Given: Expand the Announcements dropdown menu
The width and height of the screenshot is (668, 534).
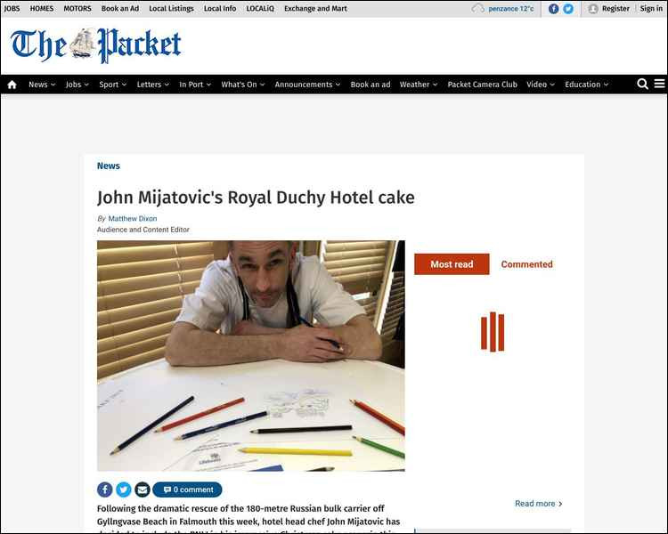Looking at the screenshot, I should click(x=307, y=85).
